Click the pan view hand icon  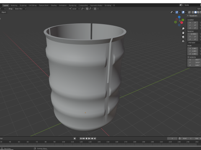(x=183, y=33)
